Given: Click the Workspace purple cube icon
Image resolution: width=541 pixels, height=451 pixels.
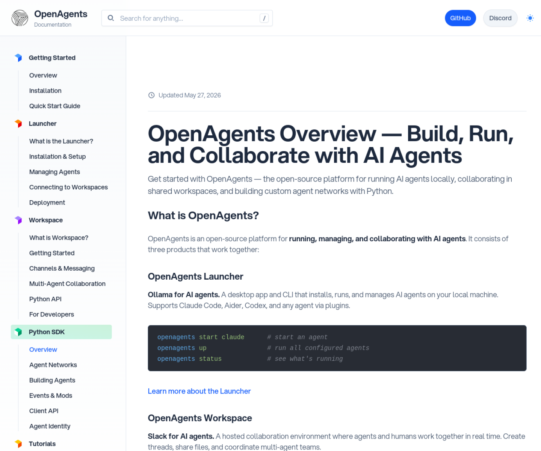Looking at the screenshot, I should click(x=18, y=220).
